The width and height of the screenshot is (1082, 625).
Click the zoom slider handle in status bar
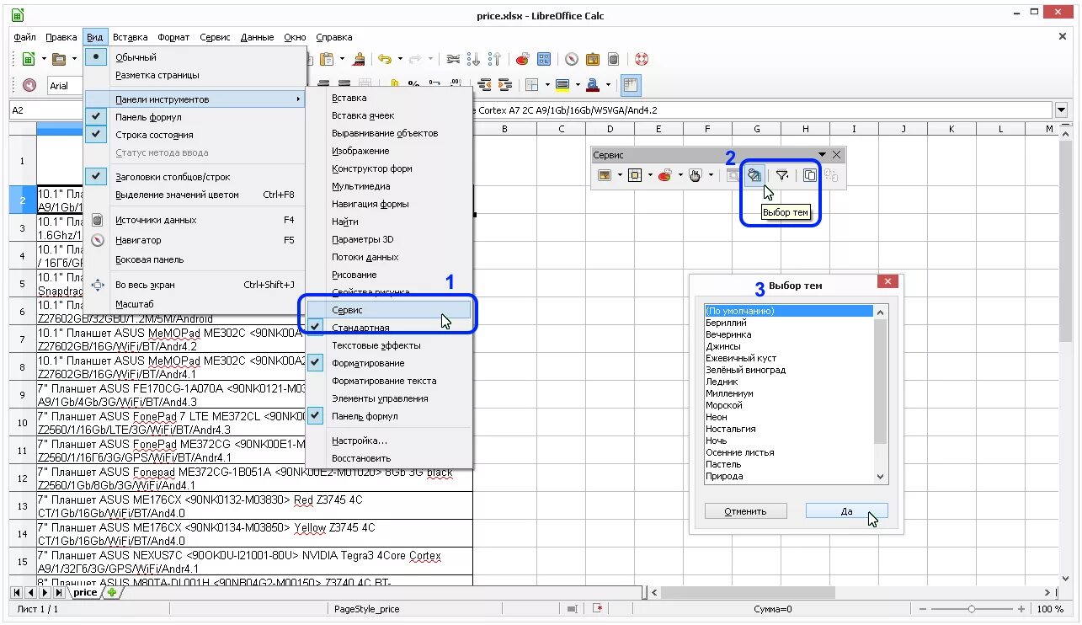pos(972,608)
